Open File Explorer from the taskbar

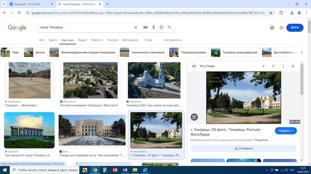pos(135,170)
